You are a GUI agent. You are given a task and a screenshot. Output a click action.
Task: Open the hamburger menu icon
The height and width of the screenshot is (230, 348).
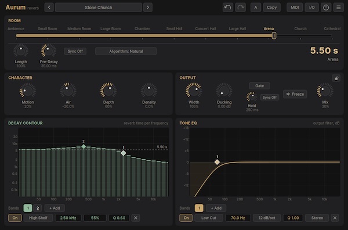point(339,8)
